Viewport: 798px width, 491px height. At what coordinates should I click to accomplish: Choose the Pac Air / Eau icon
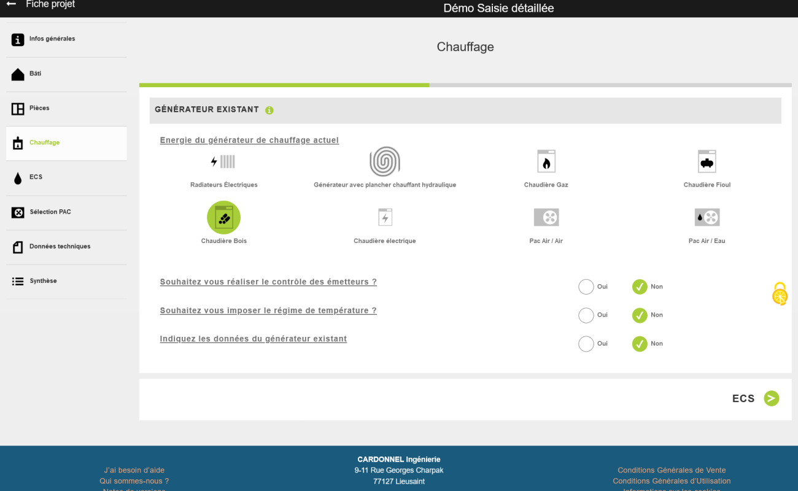point(707,217)
